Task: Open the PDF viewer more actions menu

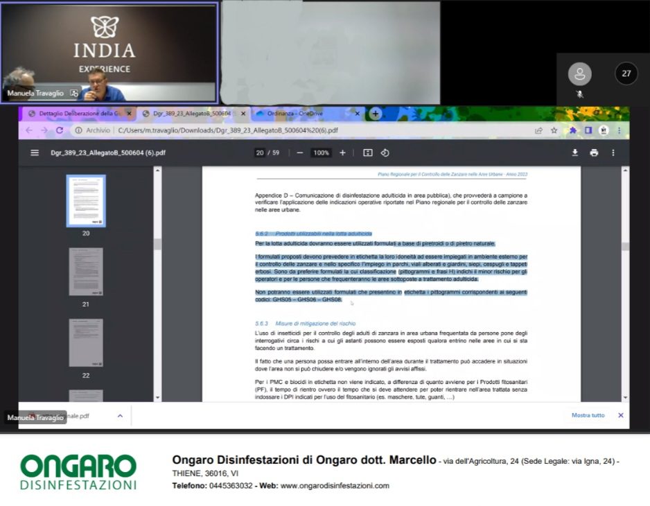Action: coord(613,153)
